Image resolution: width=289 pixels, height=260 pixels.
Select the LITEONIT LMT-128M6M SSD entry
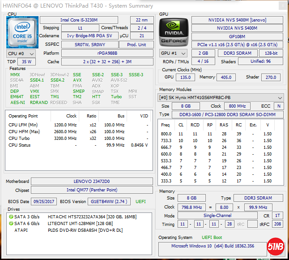click(81, 224)
